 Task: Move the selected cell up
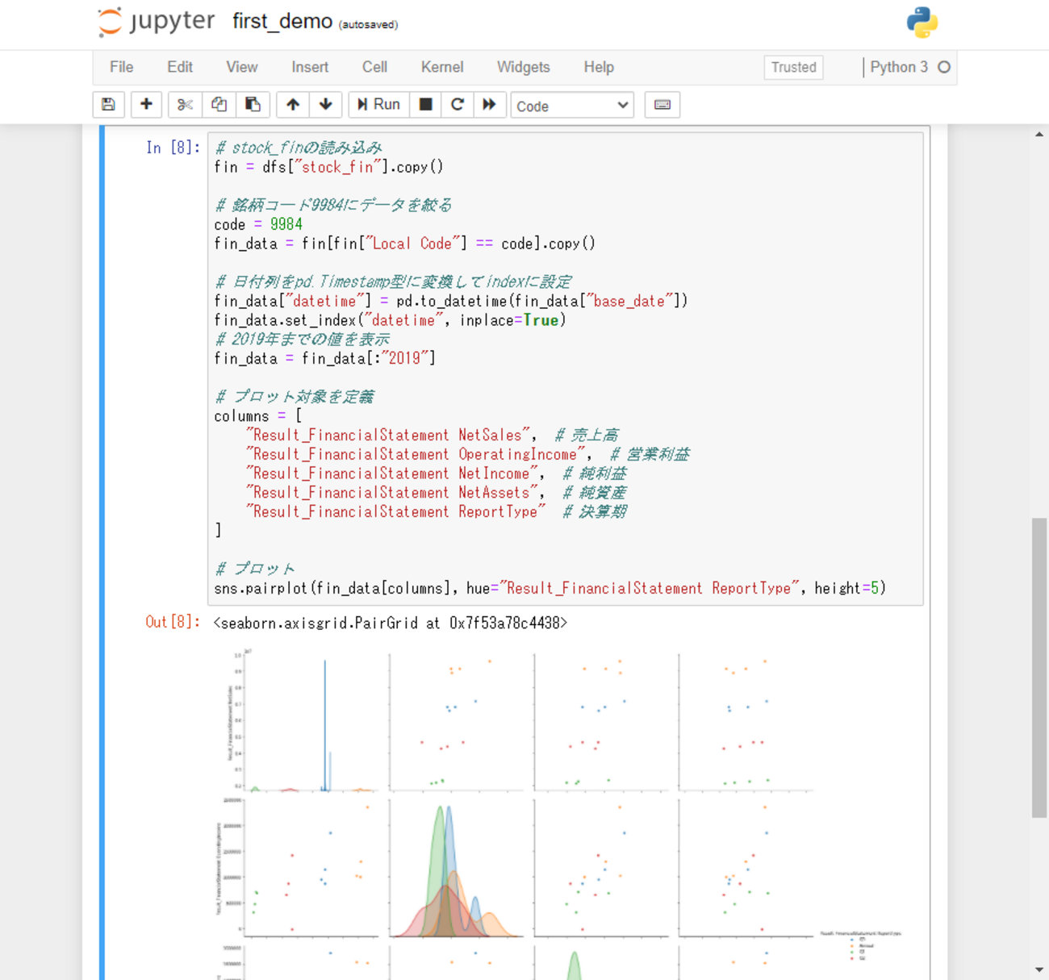[293, 105]
